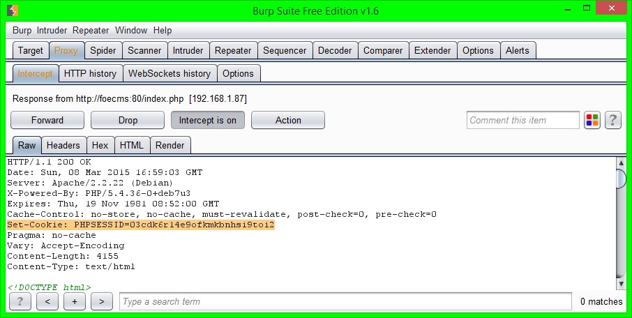Select the Intercept sub-tab
Image resolution: width=632 pixels, height=318 pixels.
(35, 74)
